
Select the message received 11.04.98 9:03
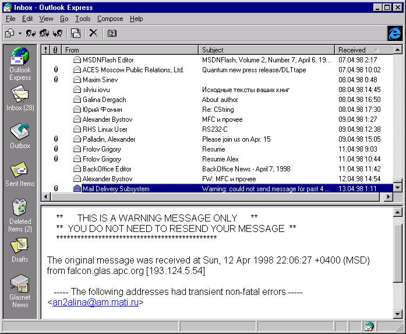click(x=217, y=149)
